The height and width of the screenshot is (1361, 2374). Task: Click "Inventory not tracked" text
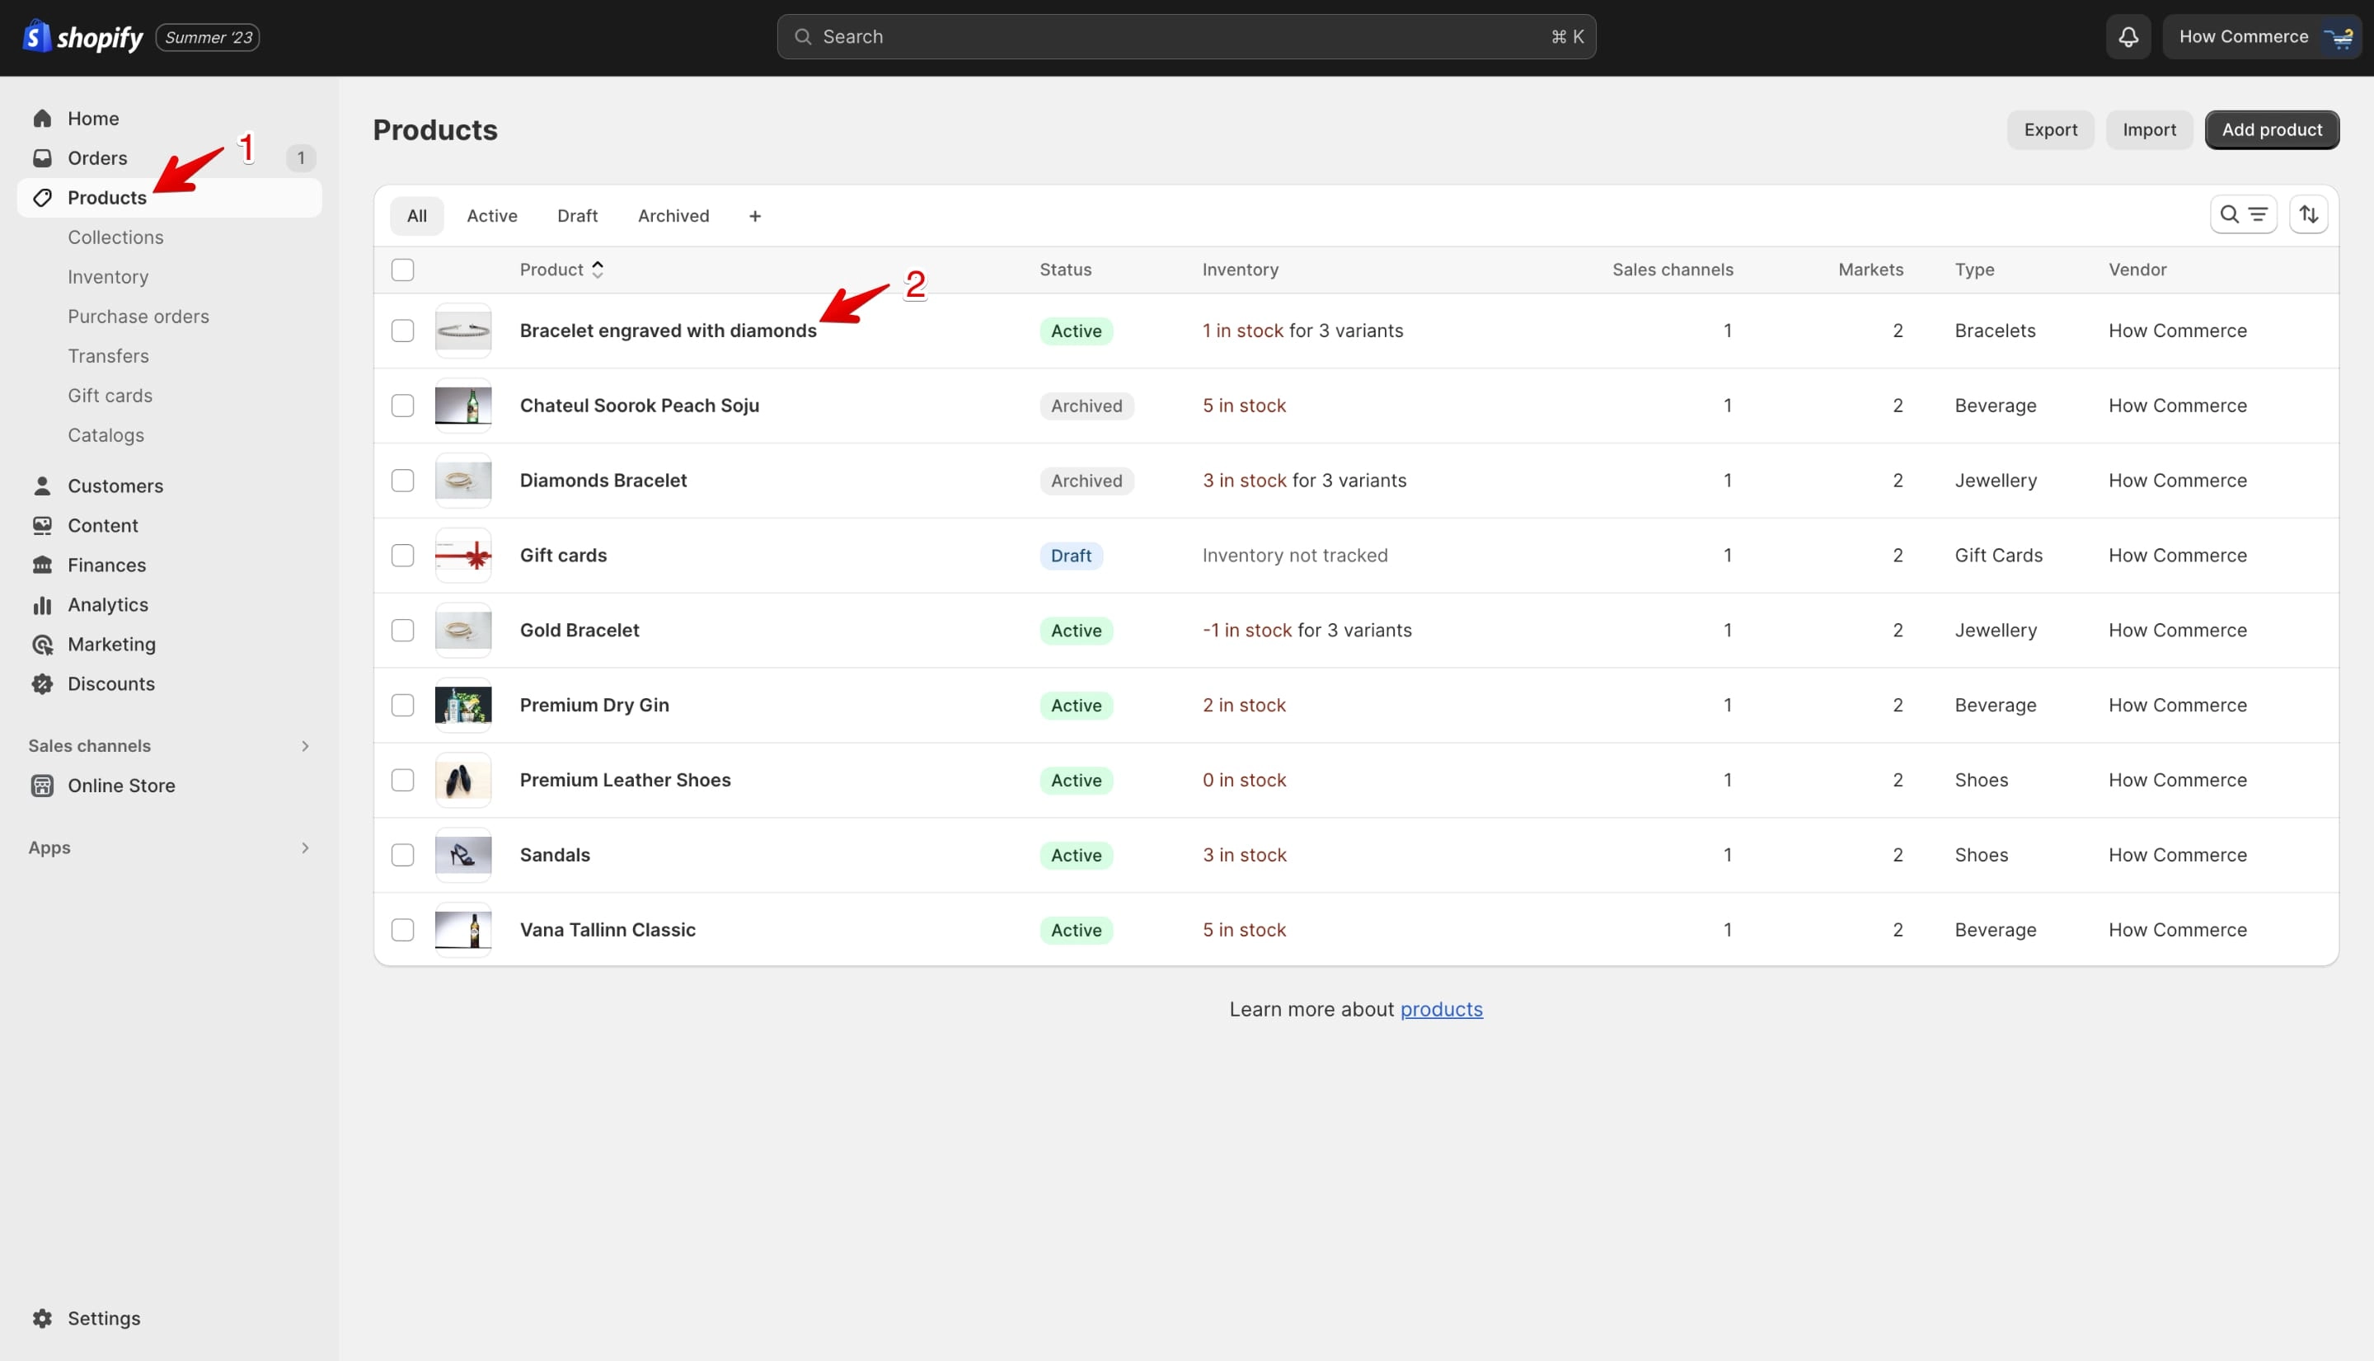click(x=1294, y=556)
